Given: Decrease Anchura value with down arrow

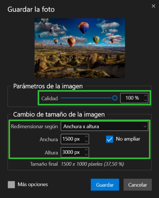Looking at the screenshot, I should 86,141.
